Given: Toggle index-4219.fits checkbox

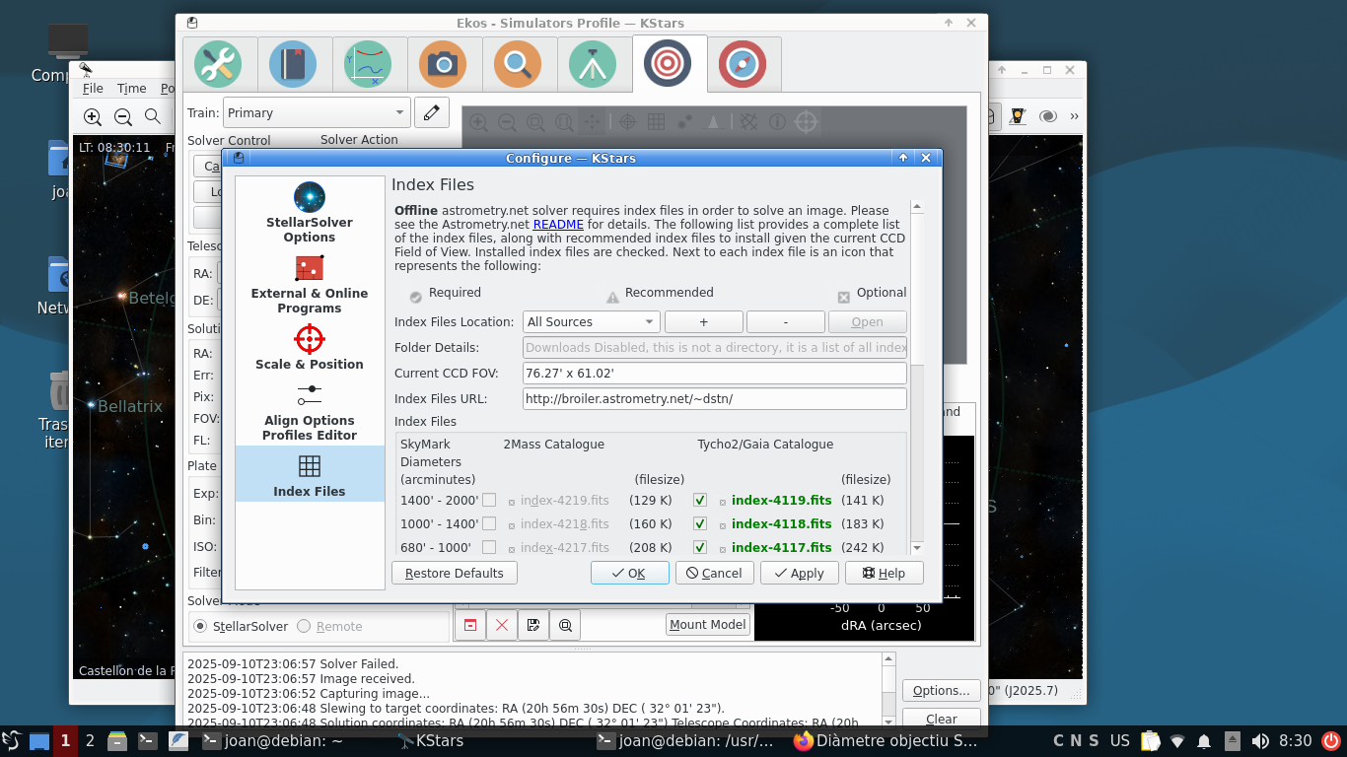Looking at the screenshot, I should [x=489, y=500].
